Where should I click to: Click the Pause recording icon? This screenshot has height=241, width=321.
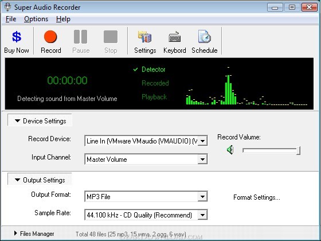click(x=80, y=37)
